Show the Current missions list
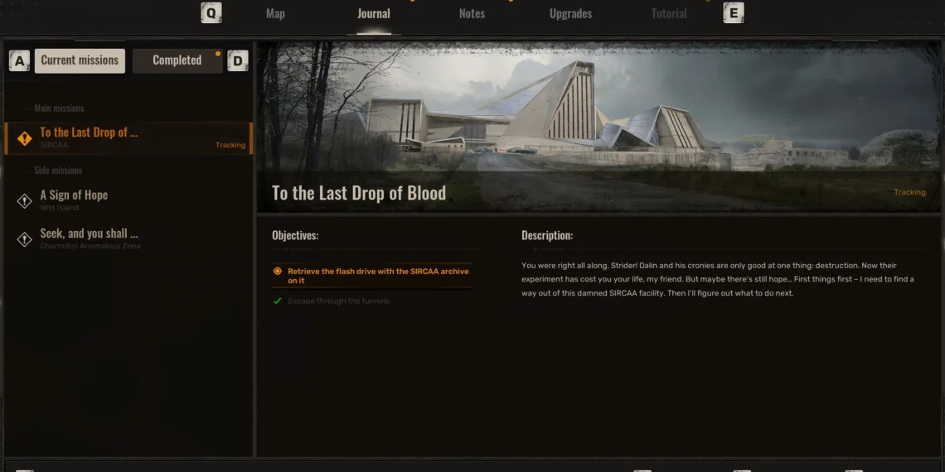The height and width of the screenshot is (472, 945). tap(80, 60)
